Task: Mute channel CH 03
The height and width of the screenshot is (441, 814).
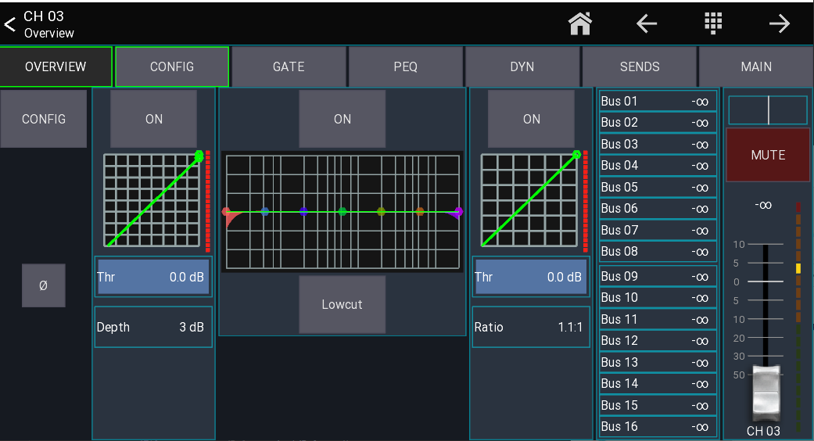Action: click(x=768, y=155)
